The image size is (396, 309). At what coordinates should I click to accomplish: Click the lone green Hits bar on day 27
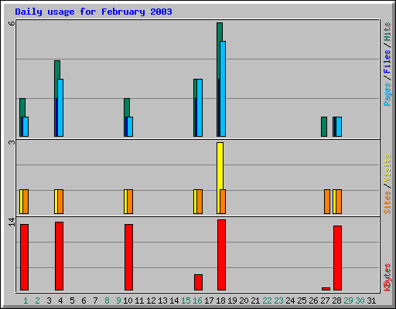coord(324,127)
